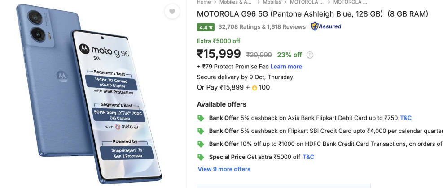Open Learn more for Protect Promise Fee
Viewport: 443px width, 188px height.
point(286,67)
